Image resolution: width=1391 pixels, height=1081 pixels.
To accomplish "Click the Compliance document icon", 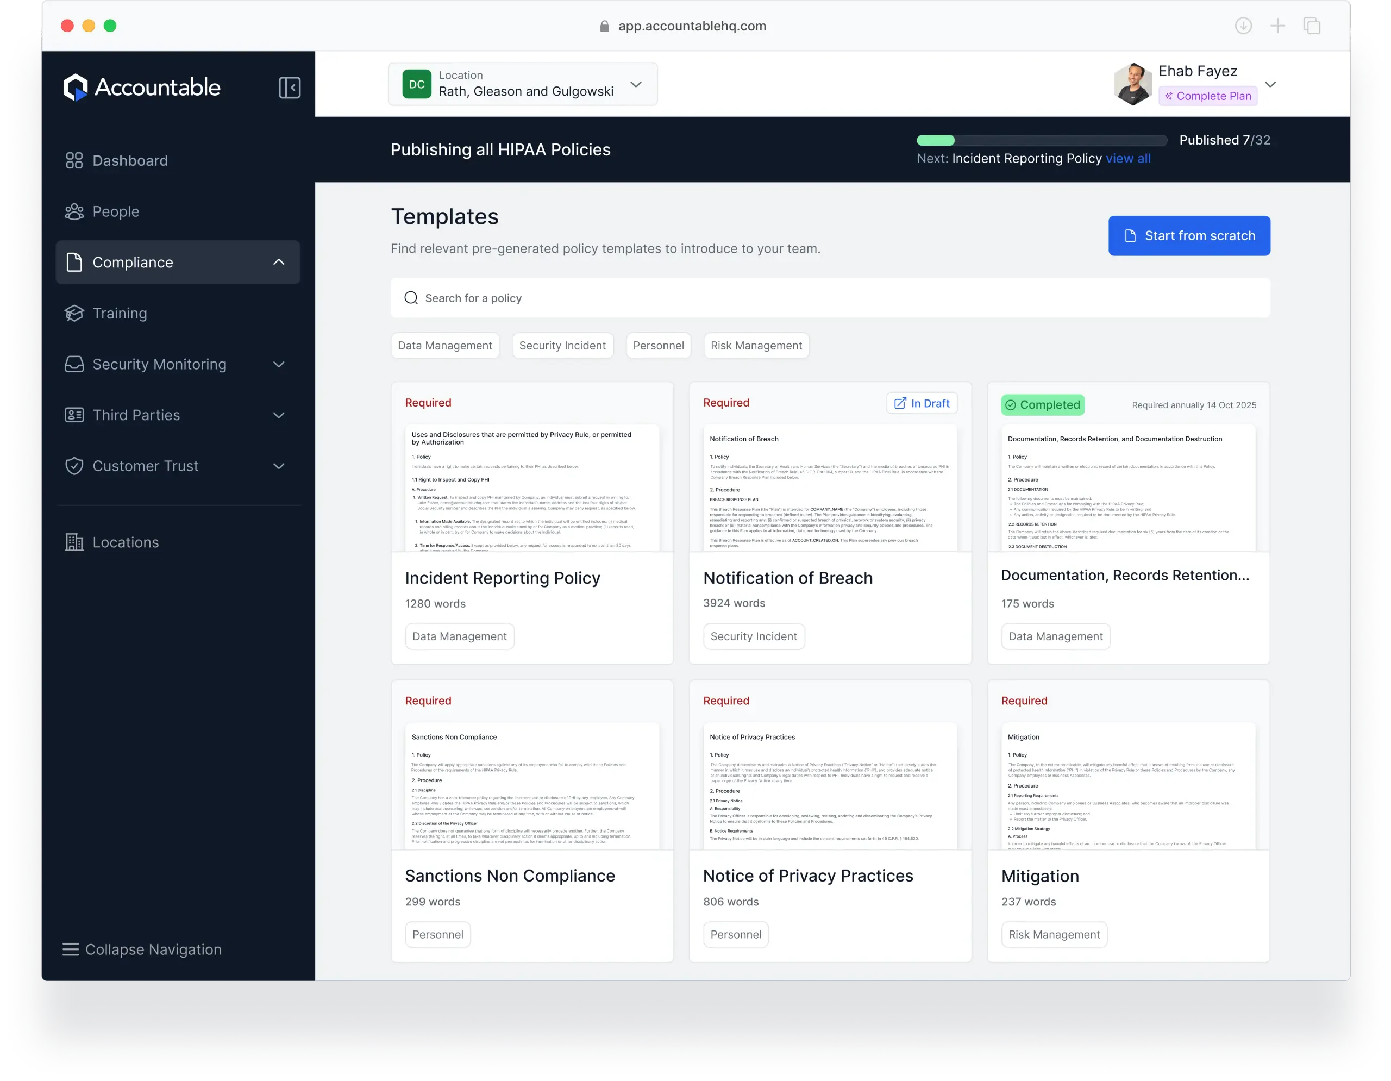I will click(74, 262).
